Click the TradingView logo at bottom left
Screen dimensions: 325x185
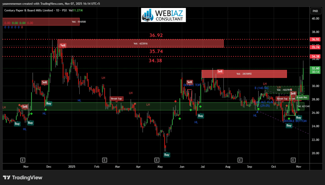click(22, 178)
